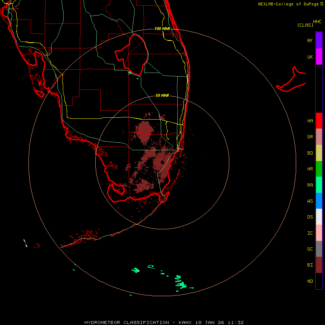Click the KAMX station identifier
Screen dimensions: 325x325
185,322
